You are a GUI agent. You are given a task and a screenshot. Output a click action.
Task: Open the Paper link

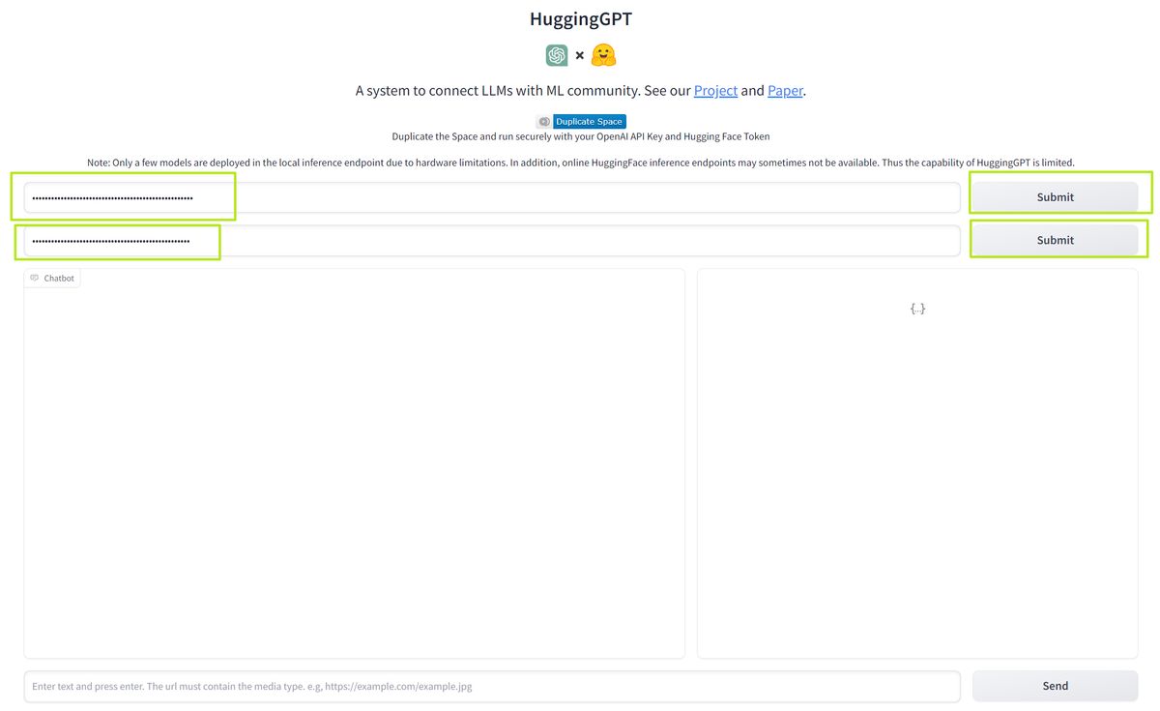[785, 91]
